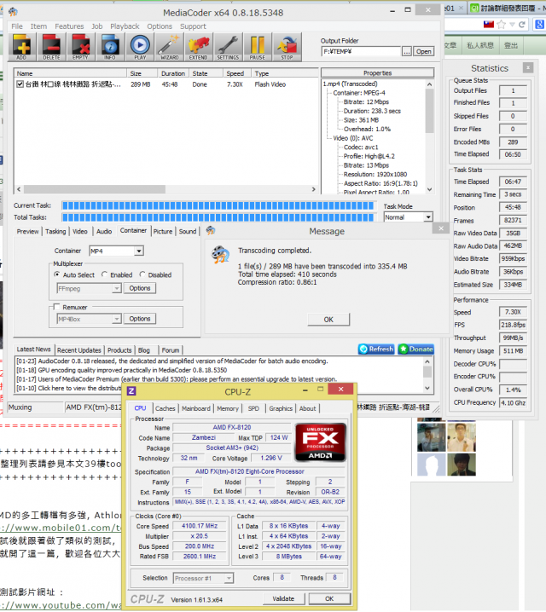Click Options button beside MP4Box
This screenshot has width=546, height=612.
click(139, 319)
